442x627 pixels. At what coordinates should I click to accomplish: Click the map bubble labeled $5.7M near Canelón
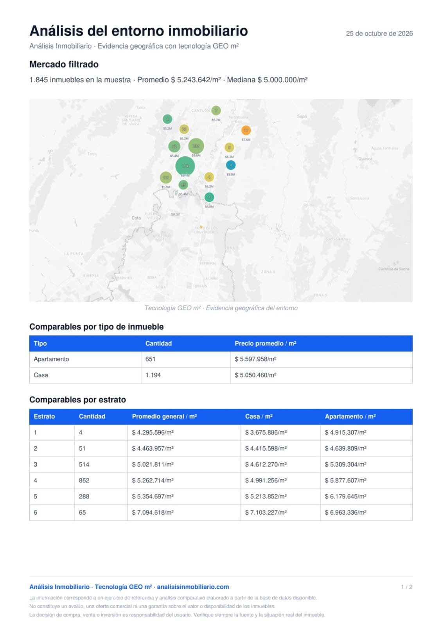[x=216, y=111]
